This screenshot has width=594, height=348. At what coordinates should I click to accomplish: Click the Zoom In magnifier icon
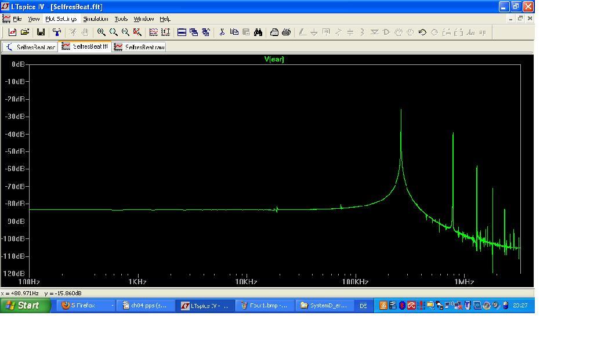point(101,32)
